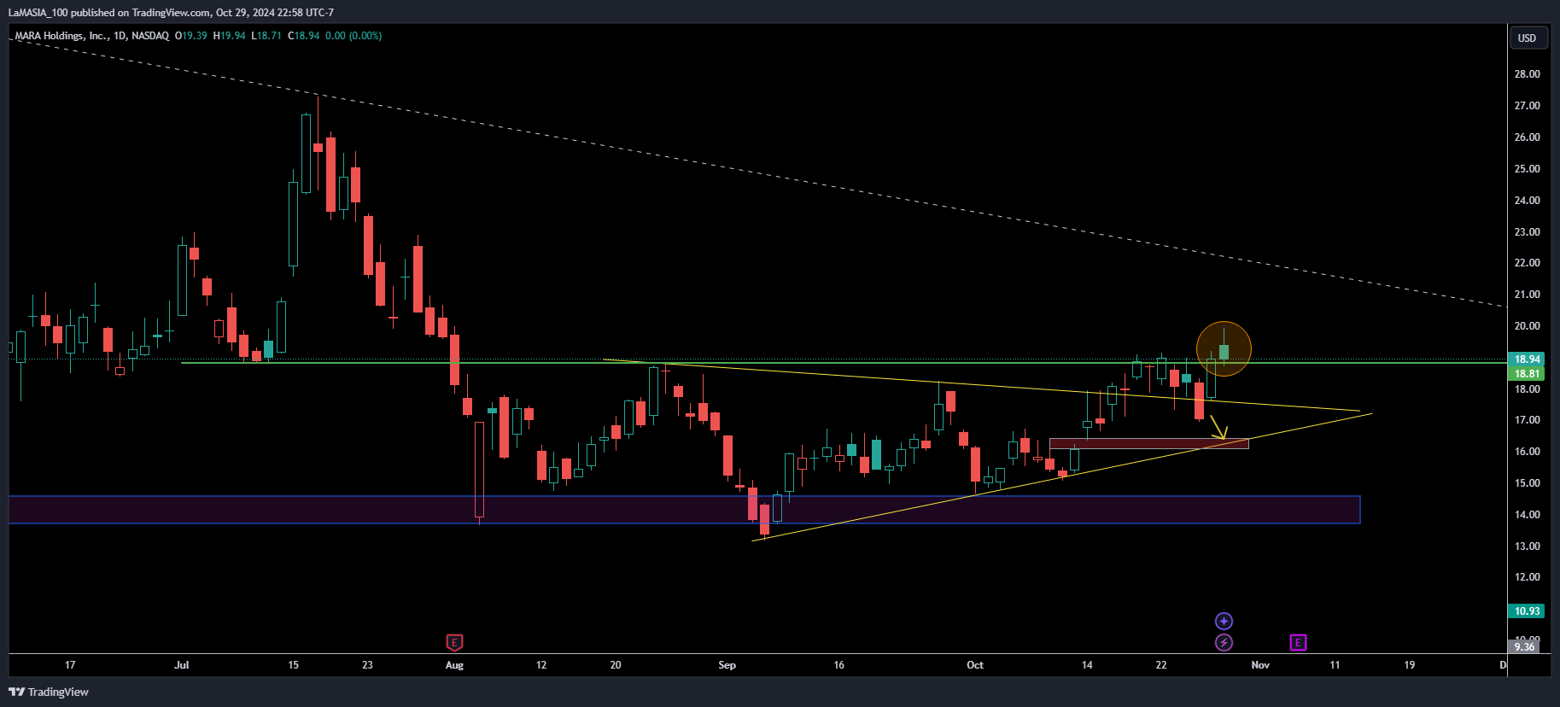Click the L18.71 low value in header
The image size is (1560, 707).
pos(266,36)
